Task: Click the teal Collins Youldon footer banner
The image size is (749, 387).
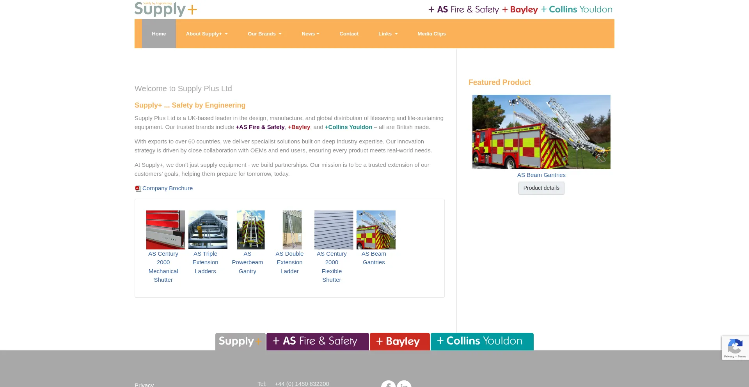Action: tap(482, 341)
